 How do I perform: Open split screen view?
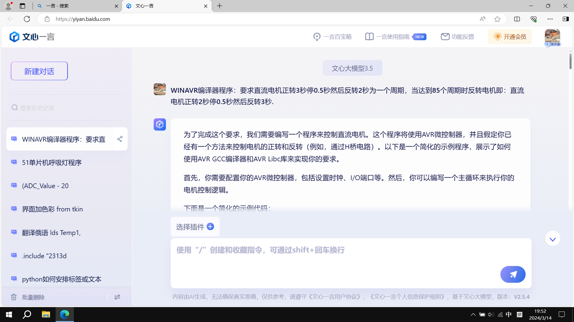coord(517,19)
